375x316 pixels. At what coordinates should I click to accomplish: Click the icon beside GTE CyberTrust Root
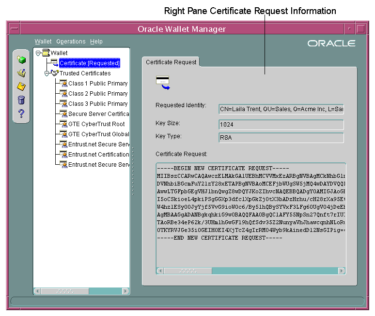click(x=63, y=124)
